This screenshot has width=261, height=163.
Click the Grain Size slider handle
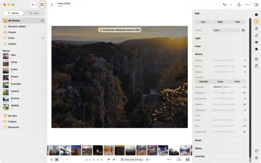(219, 126)
